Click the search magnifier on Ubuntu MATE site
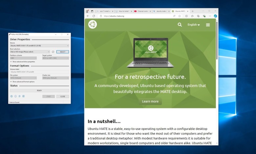Screen dimensions: 256x154 (x=180, y=25)
